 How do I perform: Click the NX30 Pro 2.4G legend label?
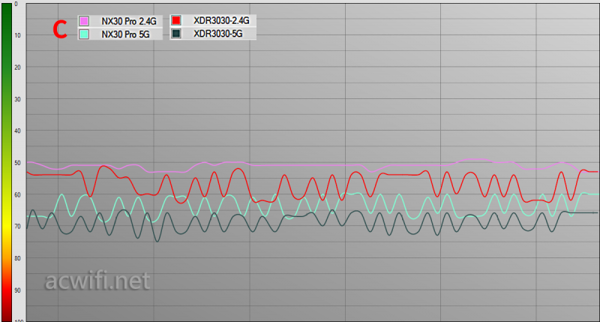pos(129,20)
